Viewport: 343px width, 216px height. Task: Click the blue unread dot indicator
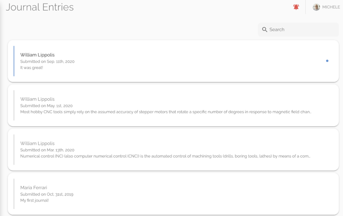(x=327, y=61)
